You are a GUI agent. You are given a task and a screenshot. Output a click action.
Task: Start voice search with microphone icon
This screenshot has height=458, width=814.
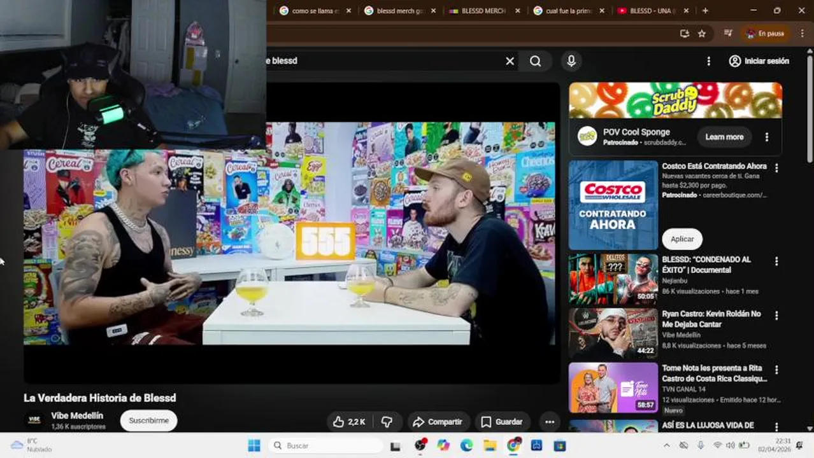(x=571, y=61)
